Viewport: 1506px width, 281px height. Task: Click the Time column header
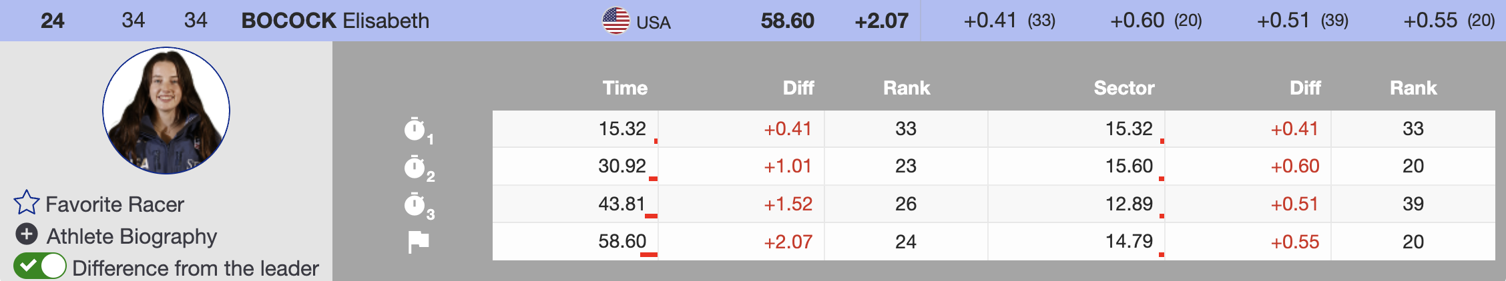tap(625, 88)
